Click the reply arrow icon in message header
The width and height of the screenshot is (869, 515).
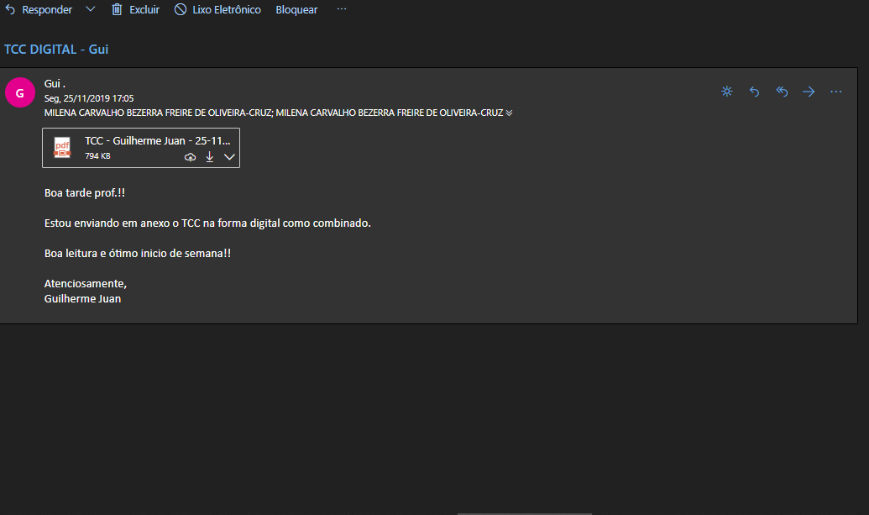coord(754,92)
